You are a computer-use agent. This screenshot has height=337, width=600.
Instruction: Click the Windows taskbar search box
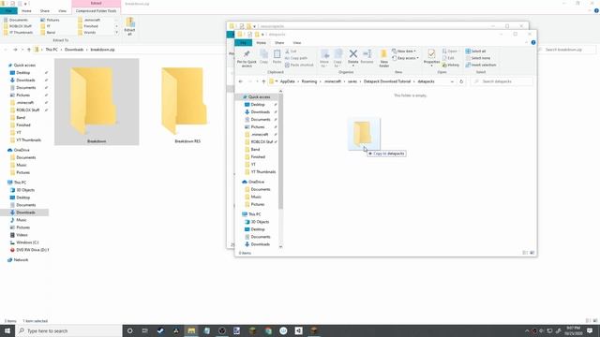pyautogui.click(x=68, y=330)
